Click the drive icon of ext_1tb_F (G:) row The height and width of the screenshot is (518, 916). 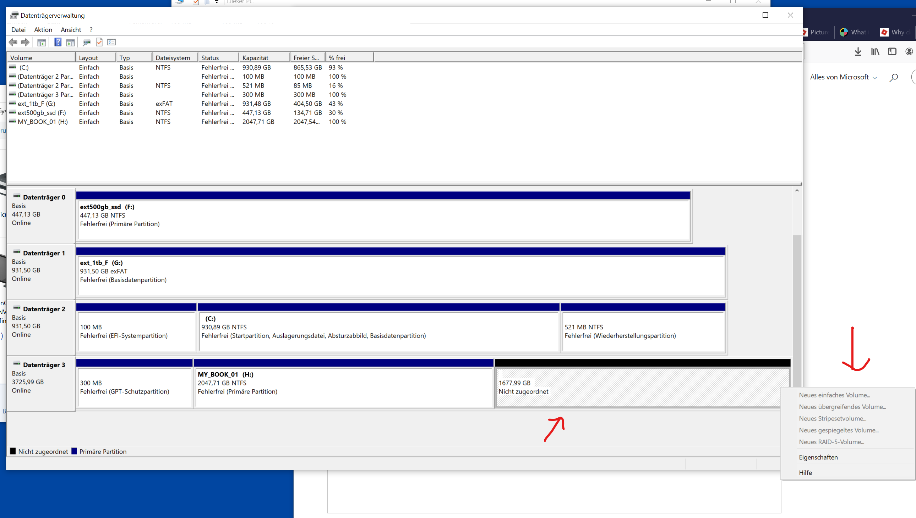click(x=13, y=104)
